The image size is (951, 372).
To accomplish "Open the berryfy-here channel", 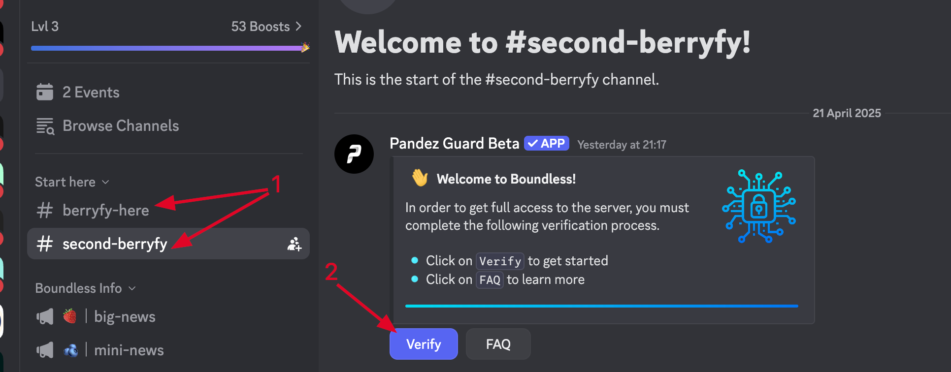I will click(105, 211).
